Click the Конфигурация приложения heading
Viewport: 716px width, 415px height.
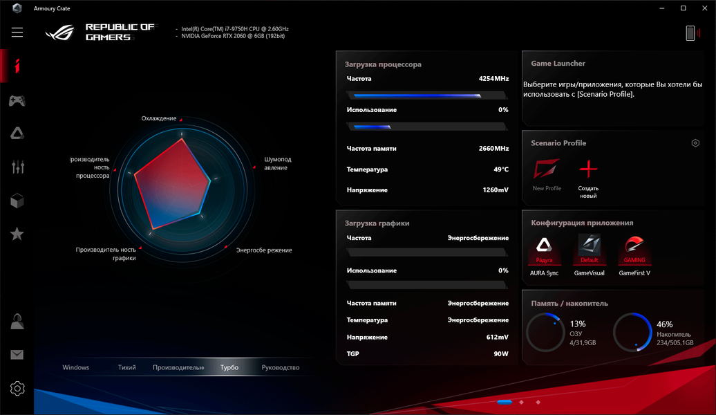[x=582, y=223]
